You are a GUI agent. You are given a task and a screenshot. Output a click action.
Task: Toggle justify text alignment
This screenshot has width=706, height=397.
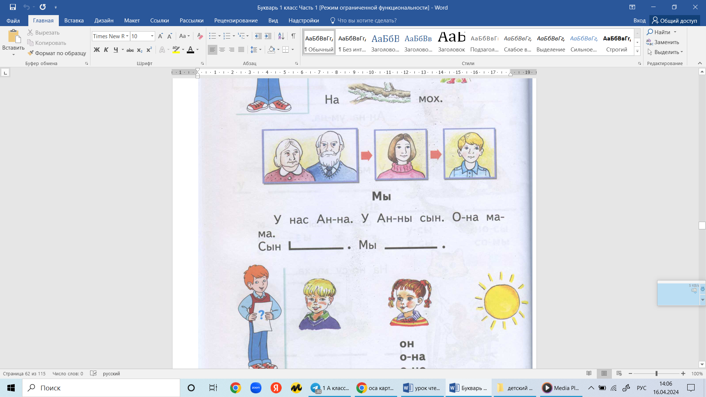241,50
